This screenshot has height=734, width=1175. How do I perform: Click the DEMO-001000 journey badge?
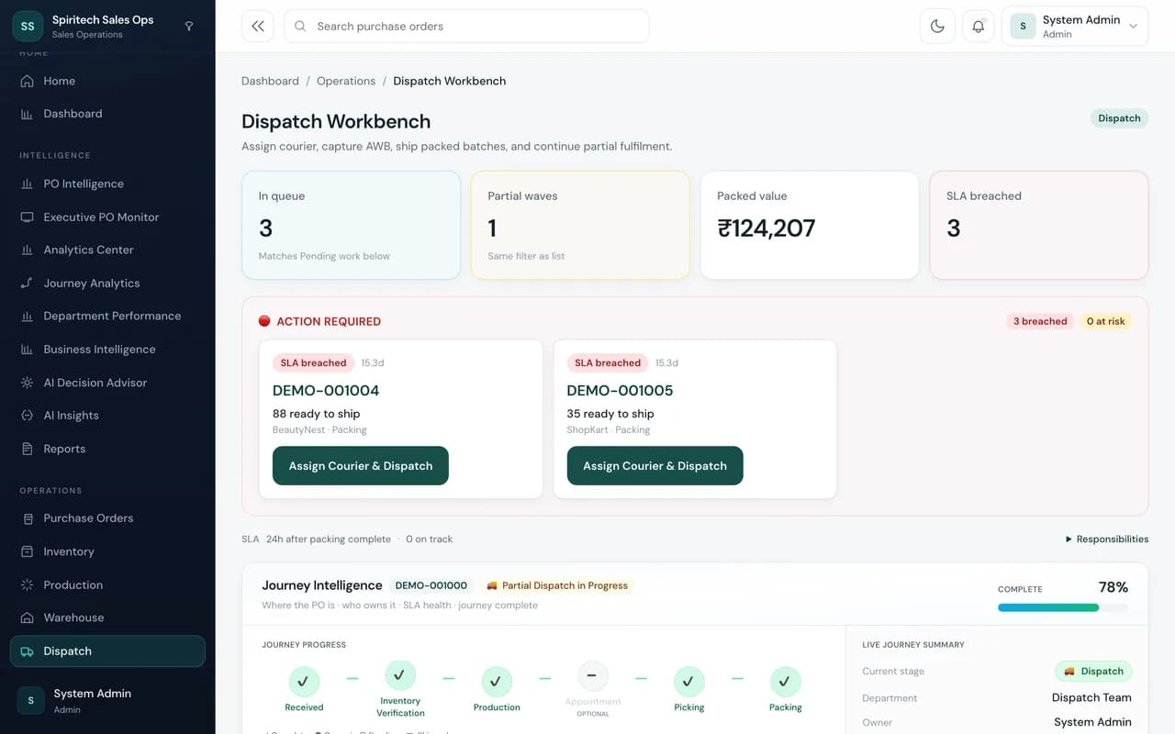pyautogui.click(x=431, y=585)
